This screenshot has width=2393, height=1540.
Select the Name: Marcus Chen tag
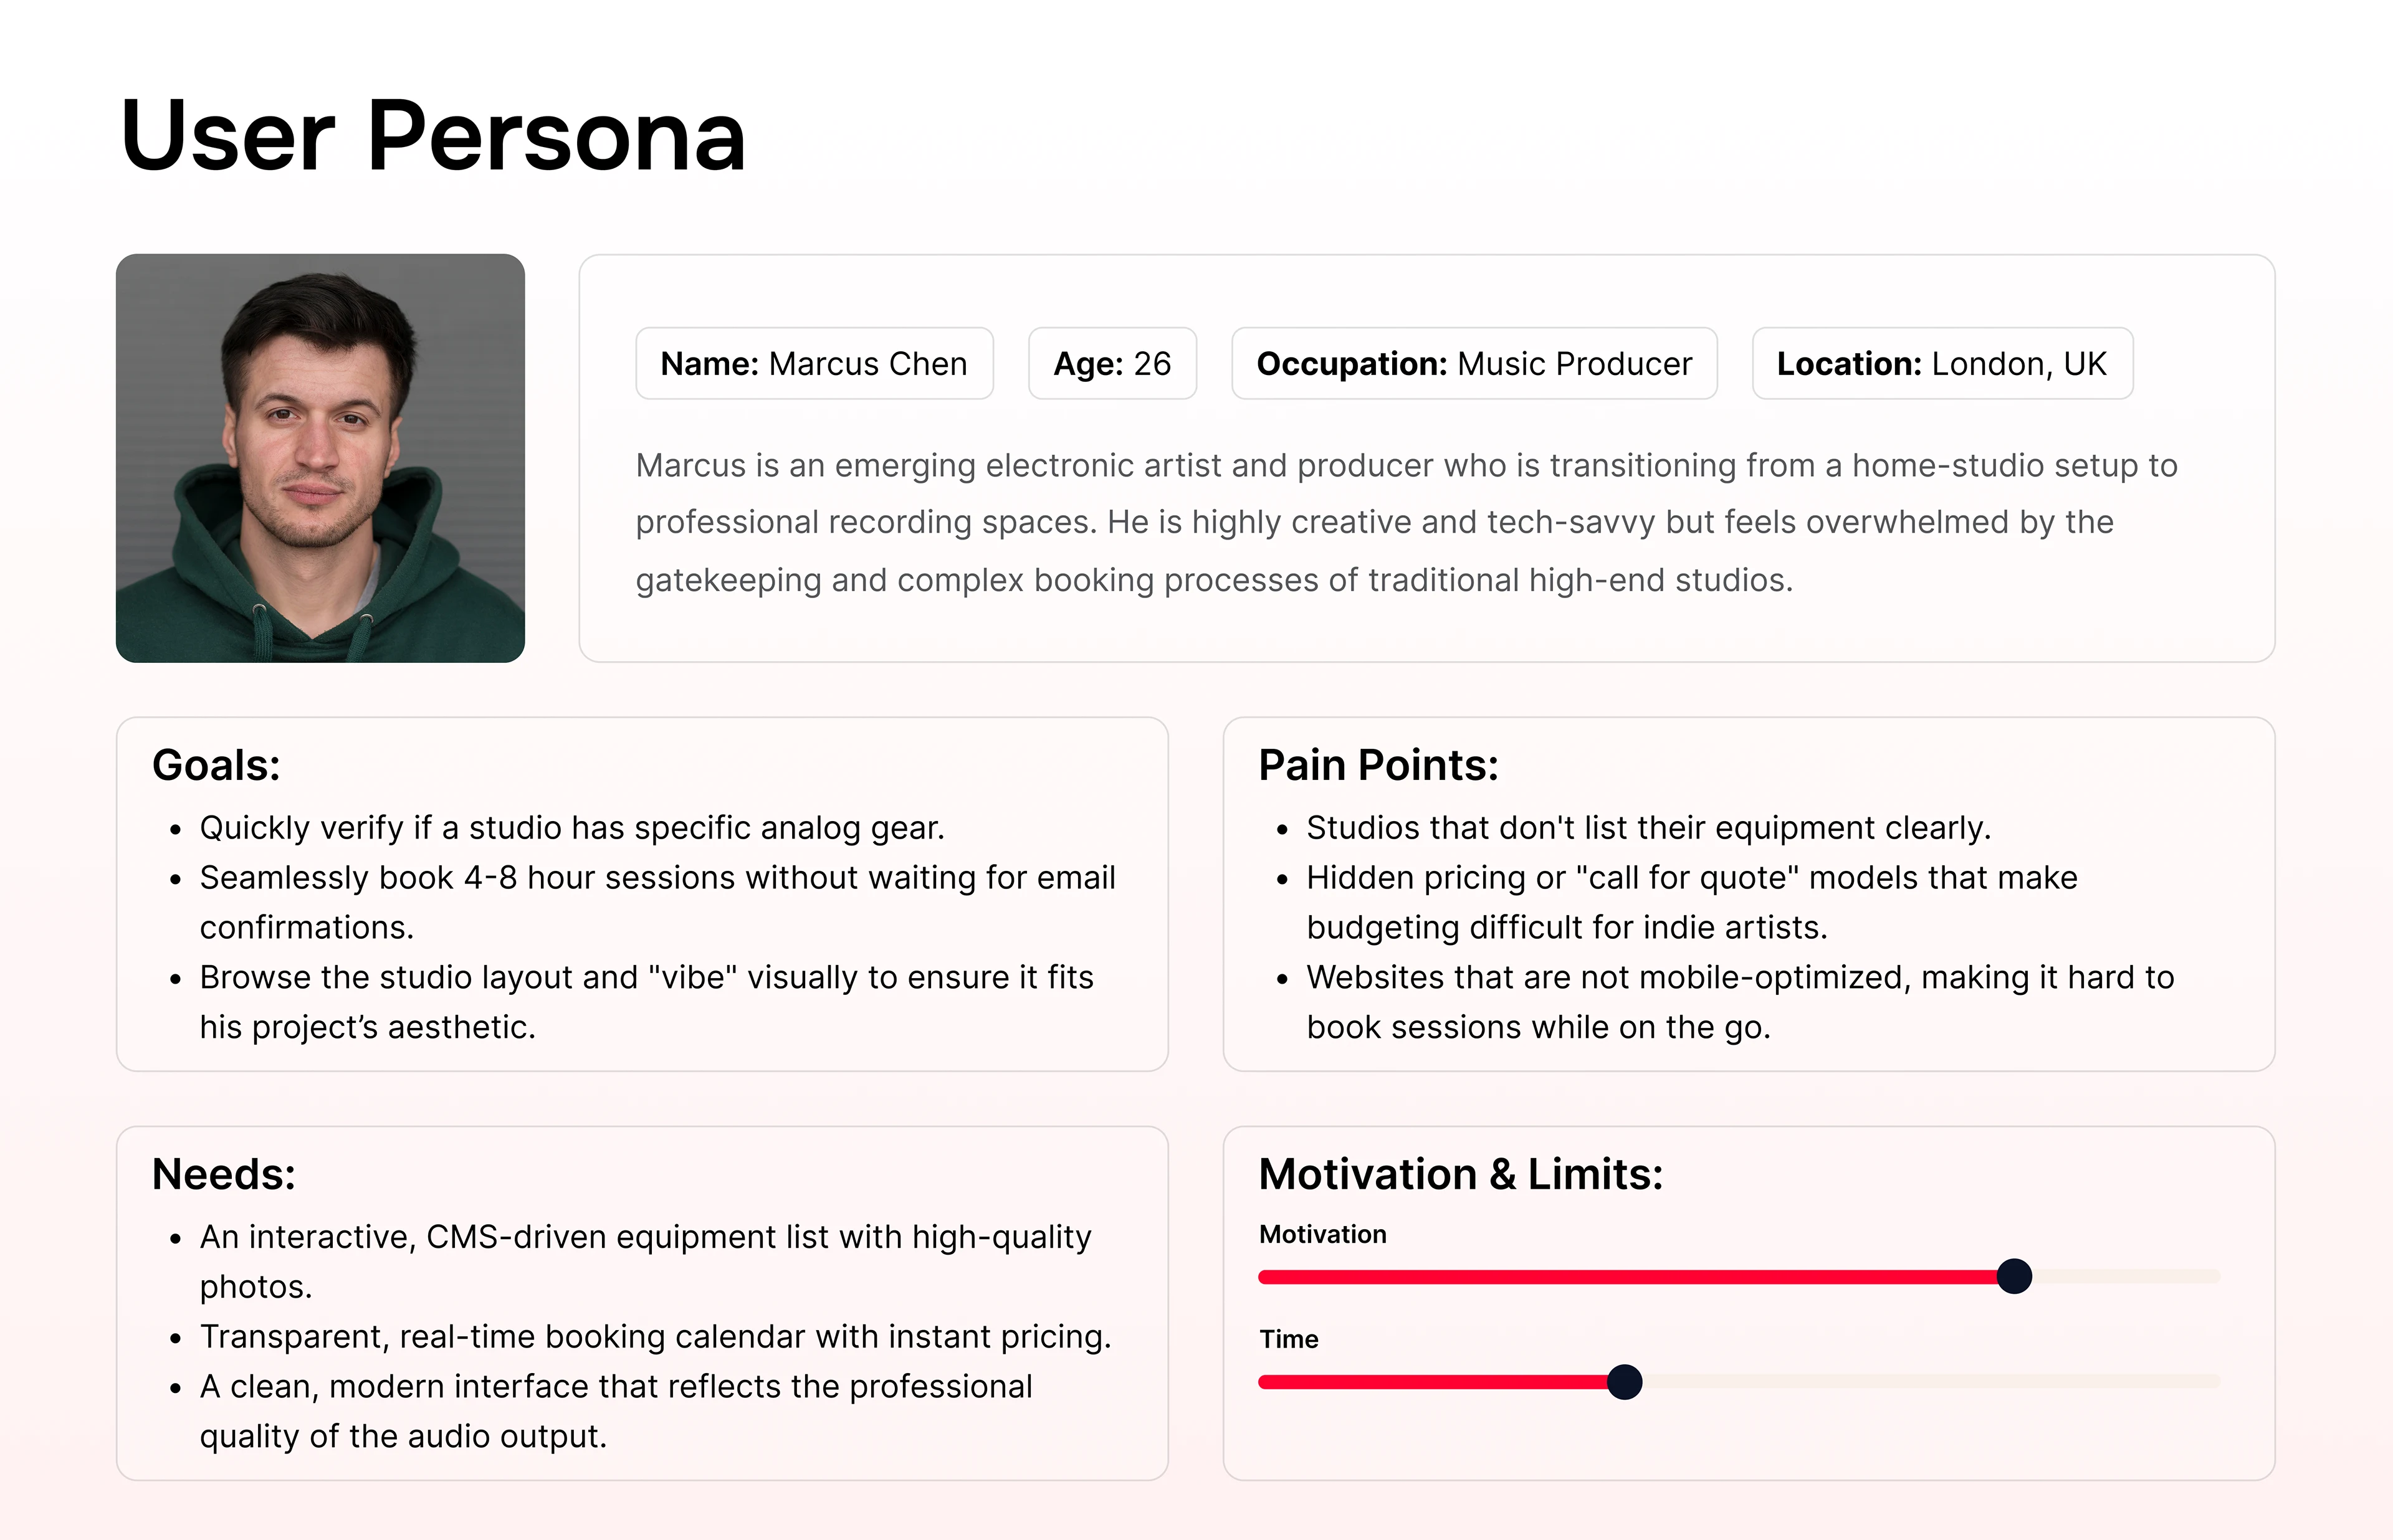coord(814,364)
